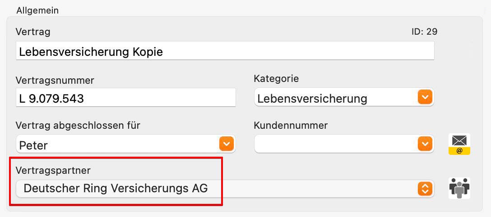Expand the Kundennummer combo box arrow

(x=425, y=144)
